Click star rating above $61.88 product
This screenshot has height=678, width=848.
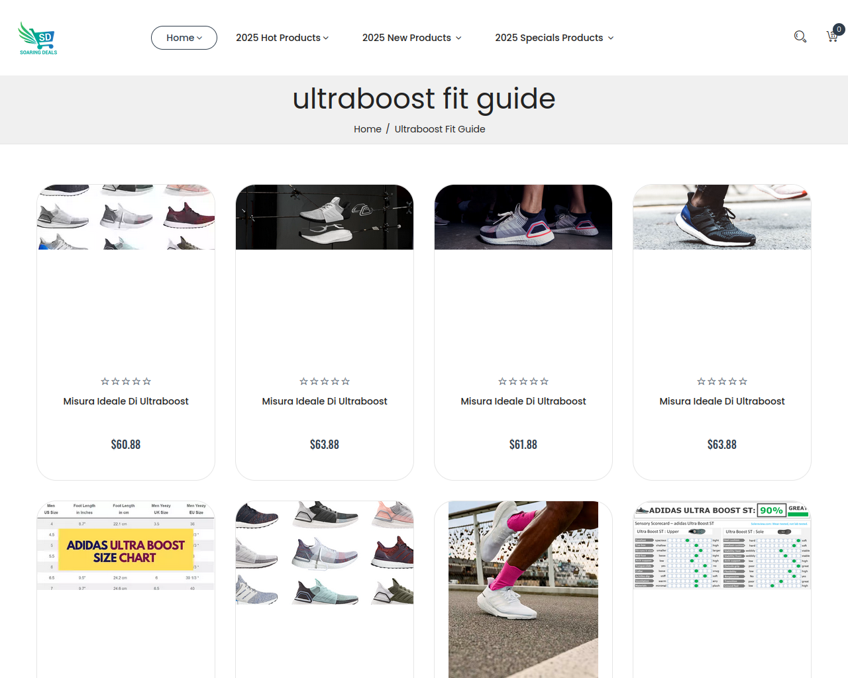[x=523, y=381]
